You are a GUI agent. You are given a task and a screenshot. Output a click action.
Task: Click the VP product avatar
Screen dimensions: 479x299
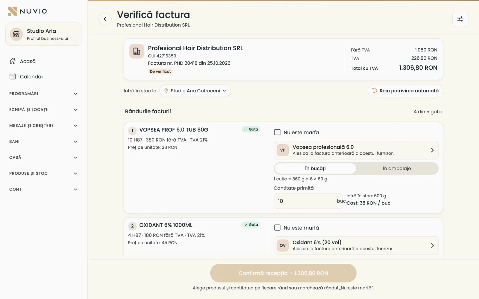(283, 150)
